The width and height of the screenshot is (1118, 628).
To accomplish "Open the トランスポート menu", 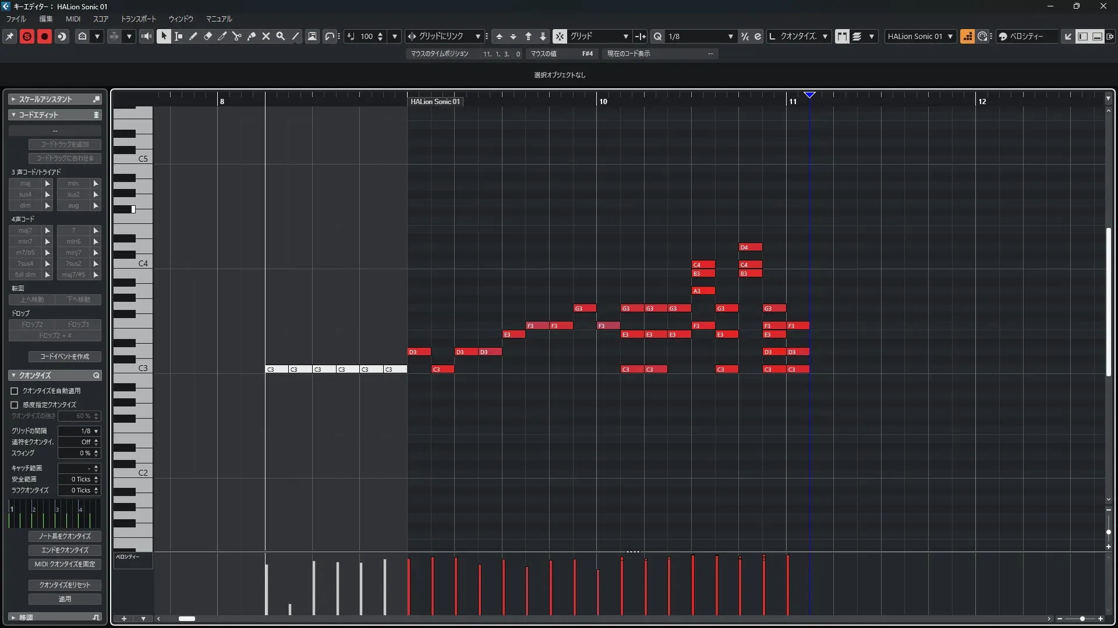I will pos(138,19).
